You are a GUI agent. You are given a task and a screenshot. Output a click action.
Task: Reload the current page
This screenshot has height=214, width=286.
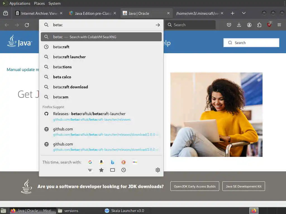point(27,25)
